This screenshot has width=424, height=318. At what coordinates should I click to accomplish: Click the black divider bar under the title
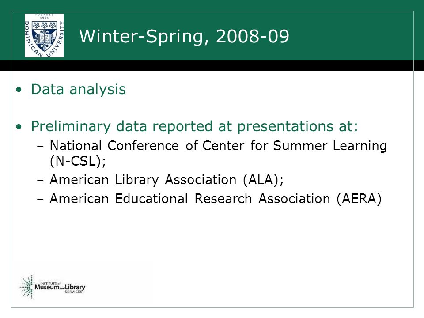(212, 65)
